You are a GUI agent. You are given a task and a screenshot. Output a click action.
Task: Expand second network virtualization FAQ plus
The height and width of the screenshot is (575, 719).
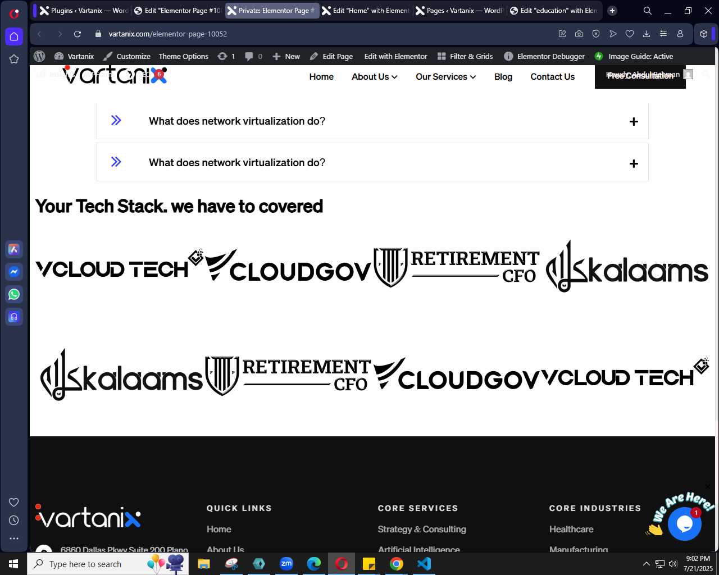pos(634,163)
